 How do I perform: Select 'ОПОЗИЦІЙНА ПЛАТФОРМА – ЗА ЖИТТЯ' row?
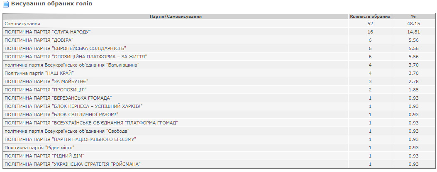coord(219,56)
